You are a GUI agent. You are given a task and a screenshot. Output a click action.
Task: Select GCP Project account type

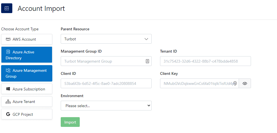[27, 114]
